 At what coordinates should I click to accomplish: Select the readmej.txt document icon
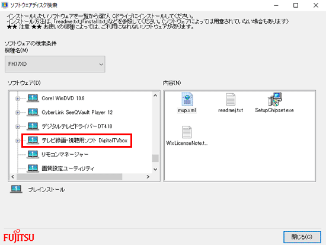[x=231, y=99]
